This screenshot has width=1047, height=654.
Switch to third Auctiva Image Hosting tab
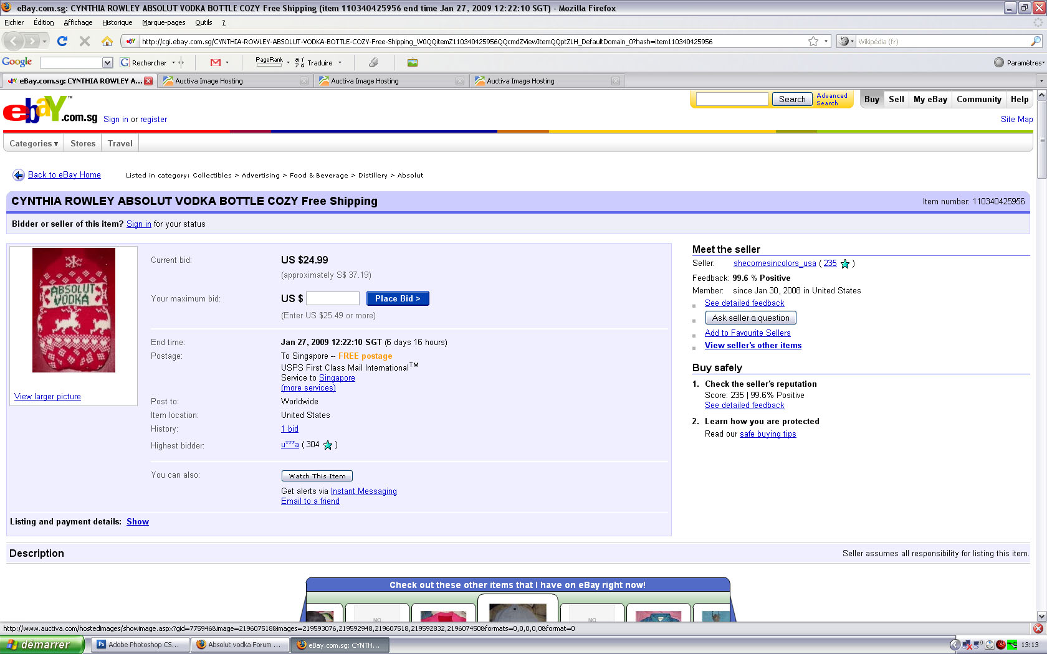(x=547, y=81)
